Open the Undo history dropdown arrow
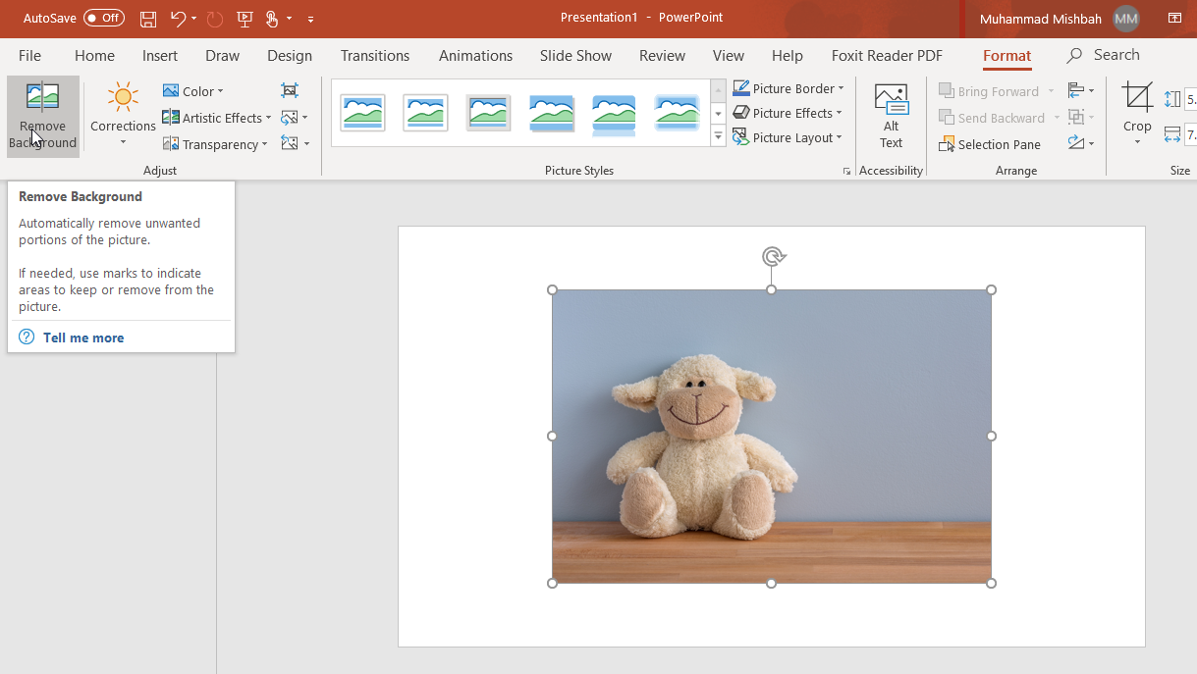The width and height of the screenshot is (1197, 674). pos(194,18)
